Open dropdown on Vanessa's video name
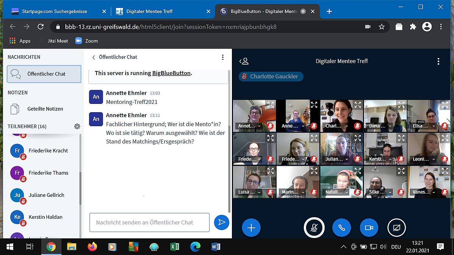Screen dimensions: 454x255 (434, 192)
